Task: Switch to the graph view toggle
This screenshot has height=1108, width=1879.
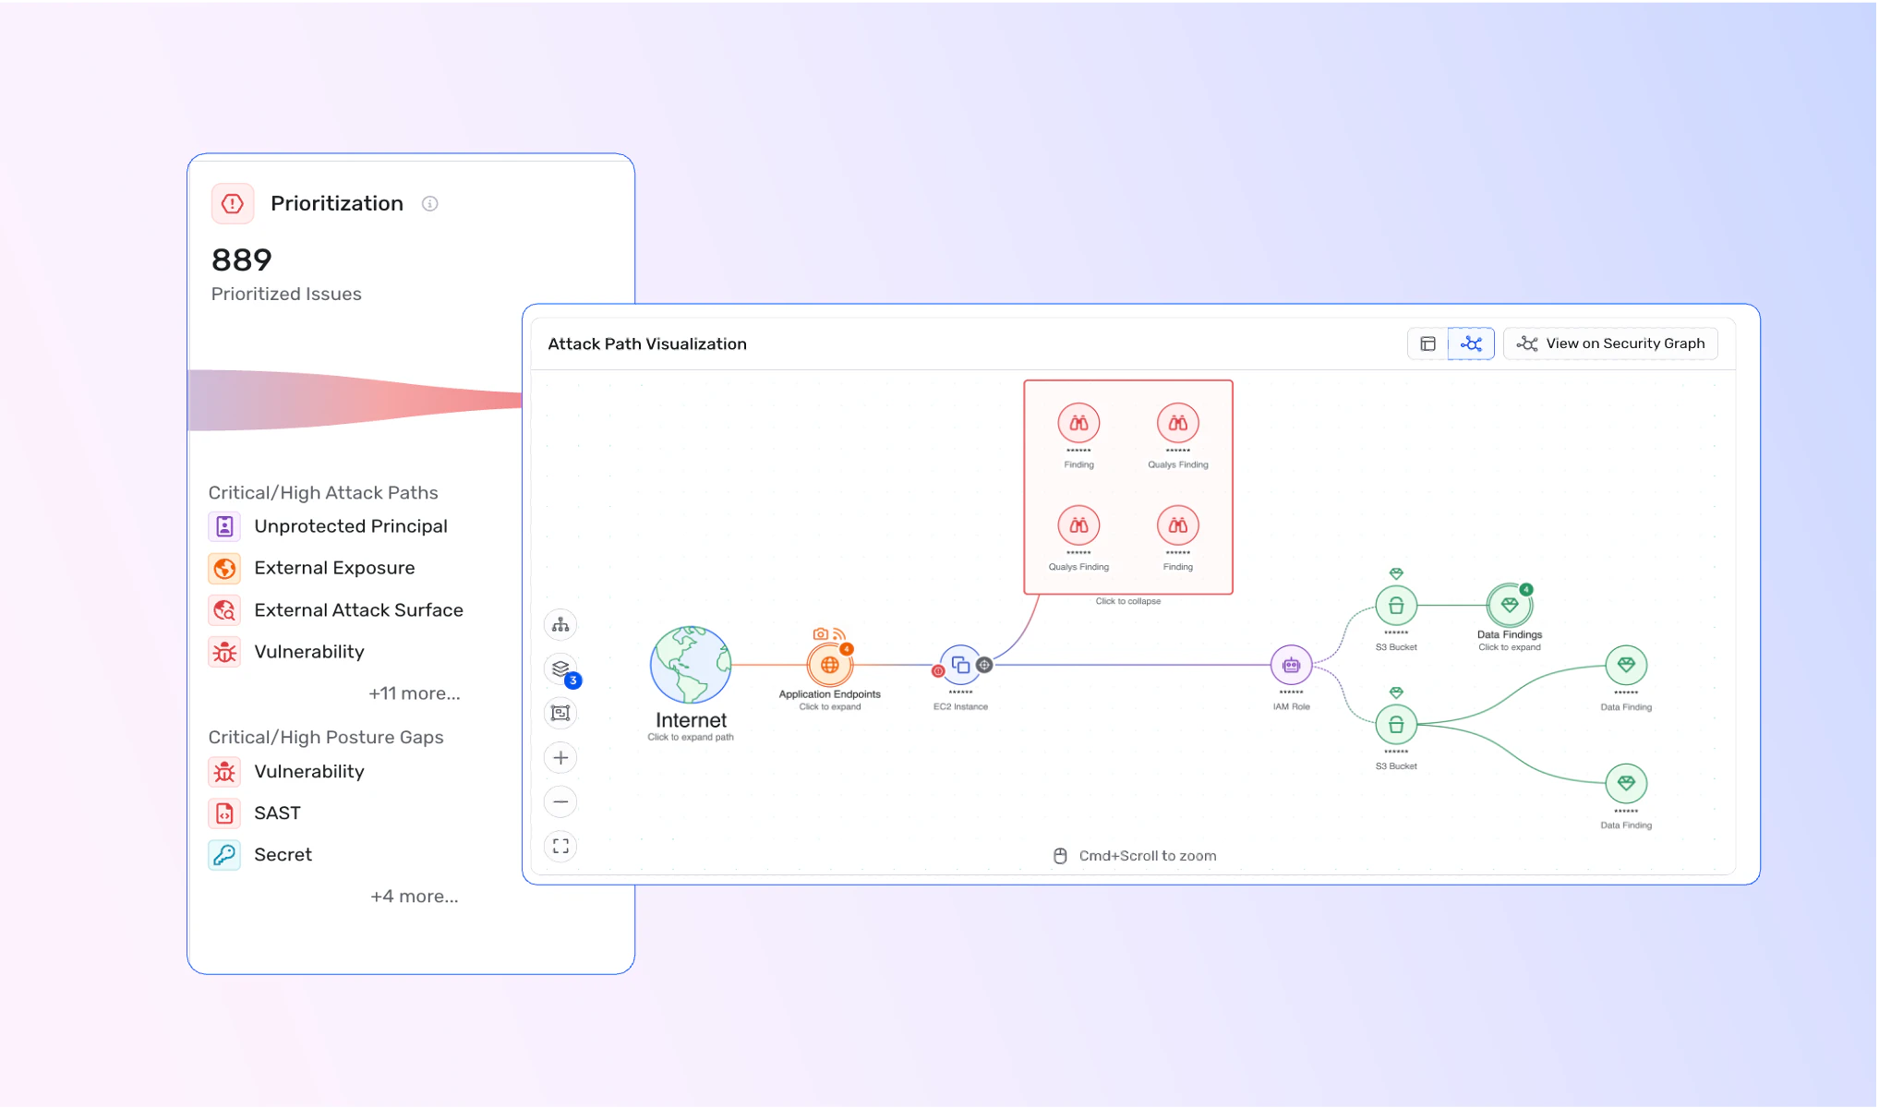Action: click(1472, 343)
